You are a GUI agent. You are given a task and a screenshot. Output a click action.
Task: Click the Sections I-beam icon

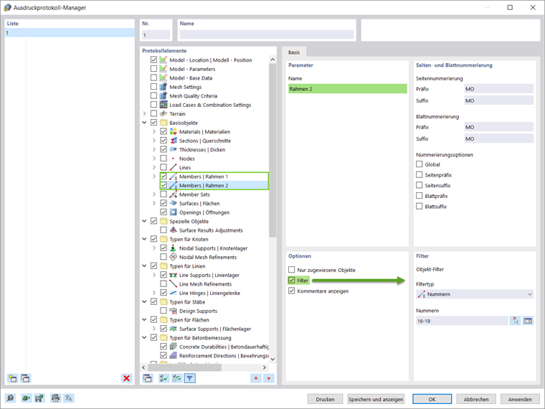pos(173,141)
